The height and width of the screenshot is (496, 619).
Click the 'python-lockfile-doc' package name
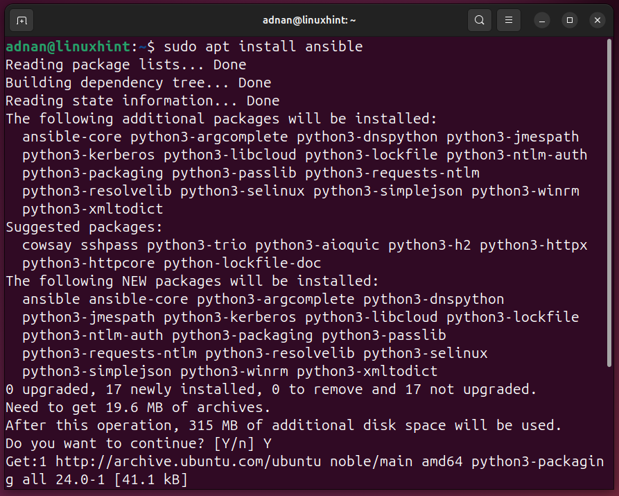[x=243, y=263]
